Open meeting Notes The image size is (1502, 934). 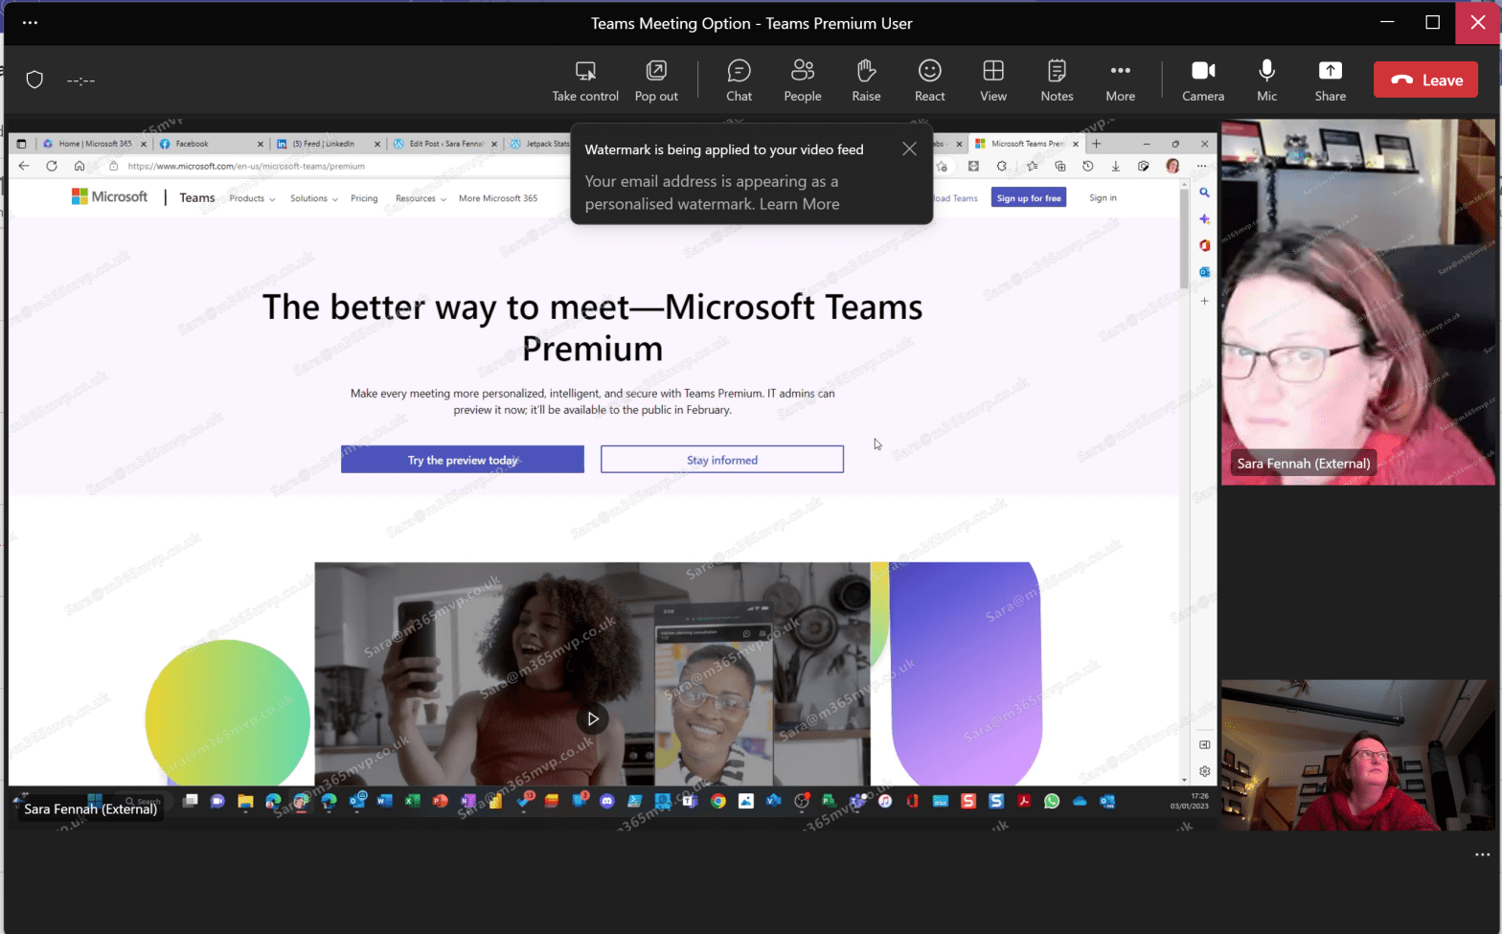tap(1057, 80)
